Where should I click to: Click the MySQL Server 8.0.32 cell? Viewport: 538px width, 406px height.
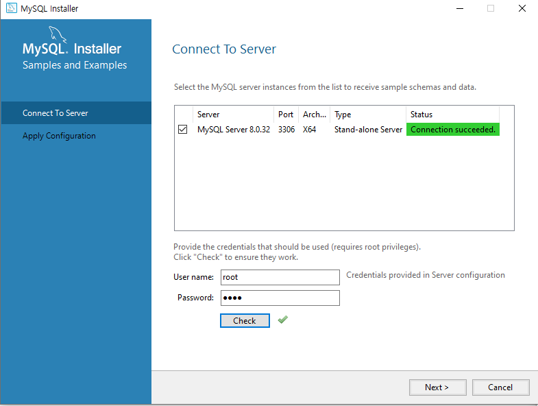click(x=234, y=130)
